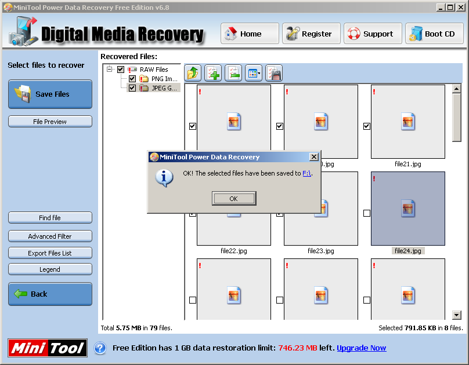Click the JPEG Graphics folder icon
The height and width of the screenshot is (365, 469).
point(144,88)
